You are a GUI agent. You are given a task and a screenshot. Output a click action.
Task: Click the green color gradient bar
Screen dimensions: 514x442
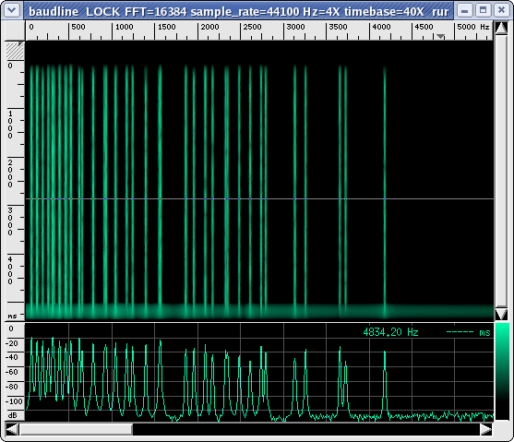tap(502, 371)
